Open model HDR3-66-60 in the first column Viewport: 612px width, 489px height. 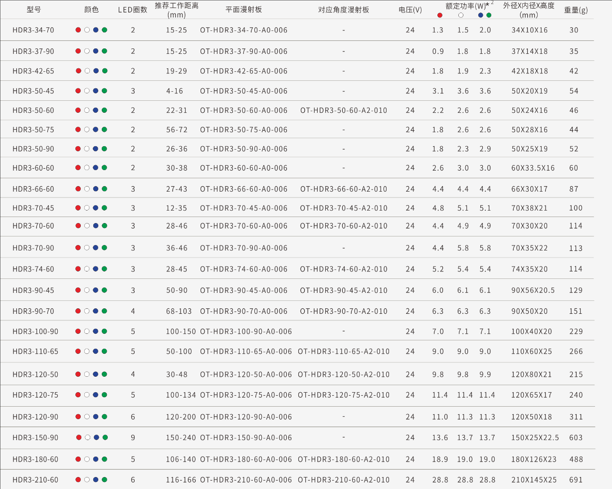33,189
